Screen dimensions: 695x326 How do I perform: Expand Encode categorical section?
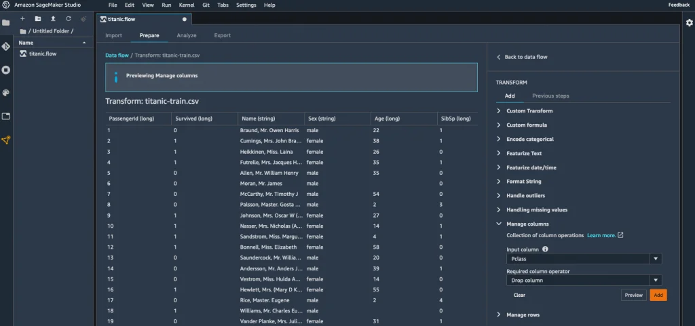(529, 139)
